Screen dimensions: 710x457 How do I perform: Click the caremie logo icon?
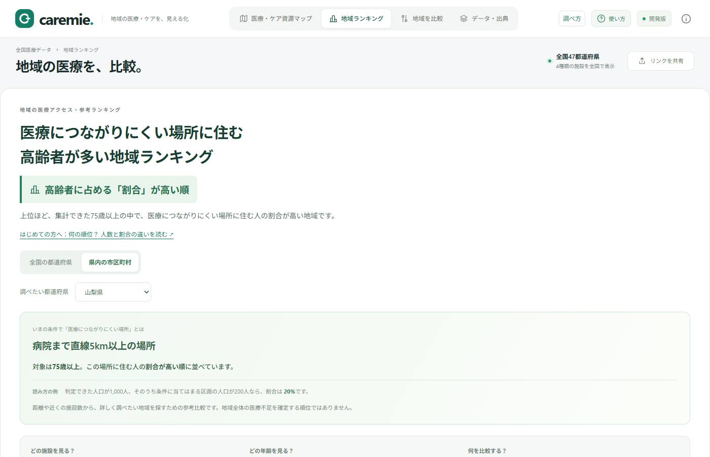click(x=24, y=18)
